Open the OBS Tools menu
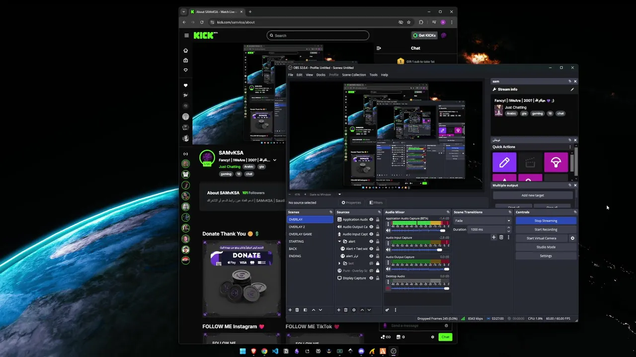 point(373,75)
